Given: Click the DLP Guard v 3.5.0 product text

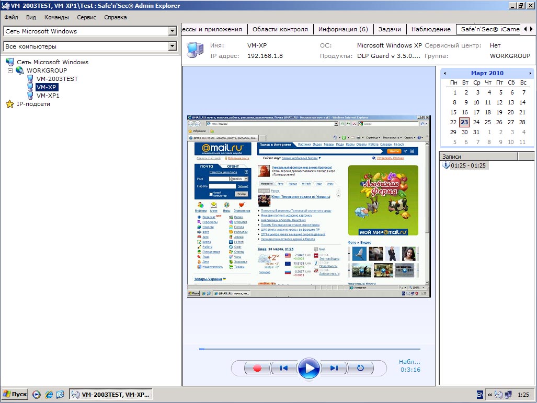Looking at the screenshot, I should tap(389, 56).
